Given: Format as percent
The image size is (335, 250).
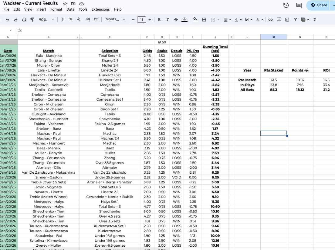Looking at the screenshot, I should pos(71,19).
